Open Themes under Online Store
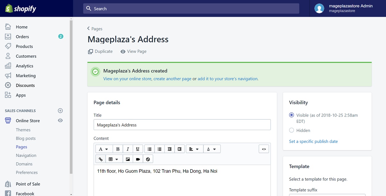Image resolution: width=386 pixels, height=196 pixels. [x=23, y=130]
